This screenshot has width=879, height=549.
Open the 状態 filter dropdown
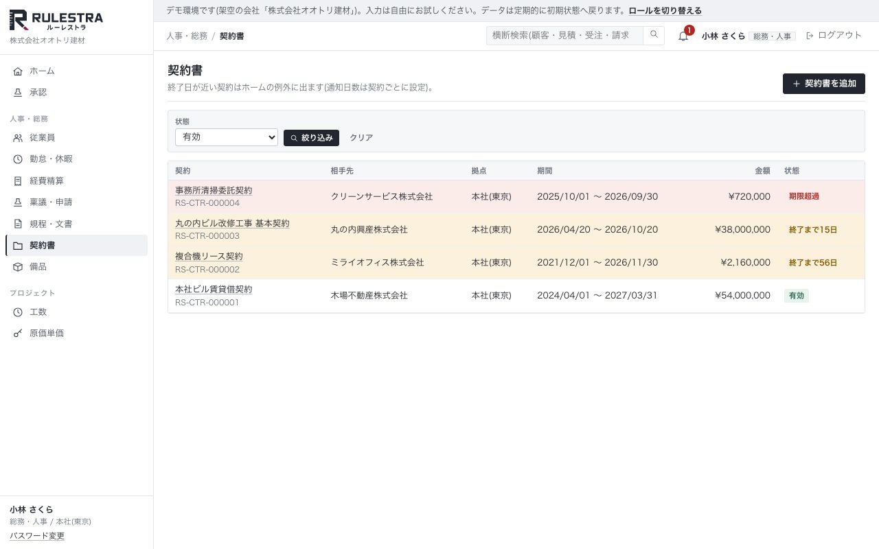click(x=227, y=137)
